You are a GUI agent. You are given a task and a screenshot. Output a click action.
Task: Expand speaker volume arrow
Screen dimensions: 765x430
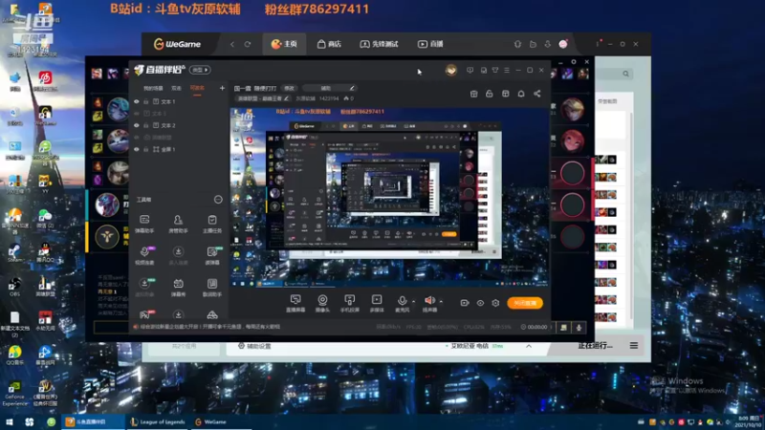pos(441,301)
